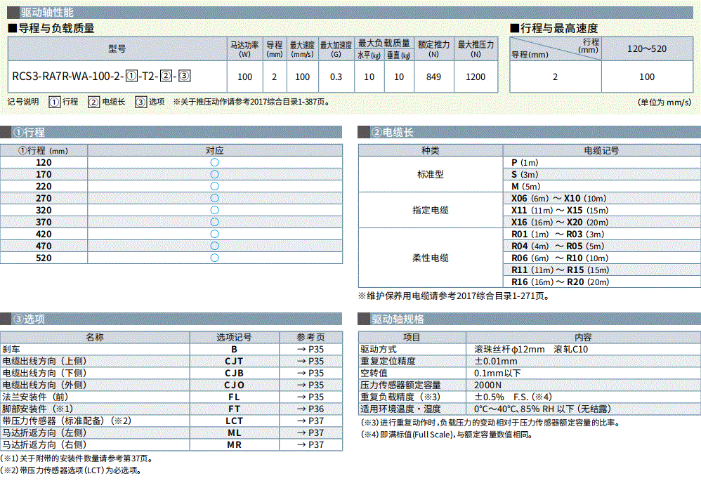This screenshot has width=701, height=488.
Task: Click the 2000N sensor capacity value
Action: pyautogui.click(x=487, y=385)
